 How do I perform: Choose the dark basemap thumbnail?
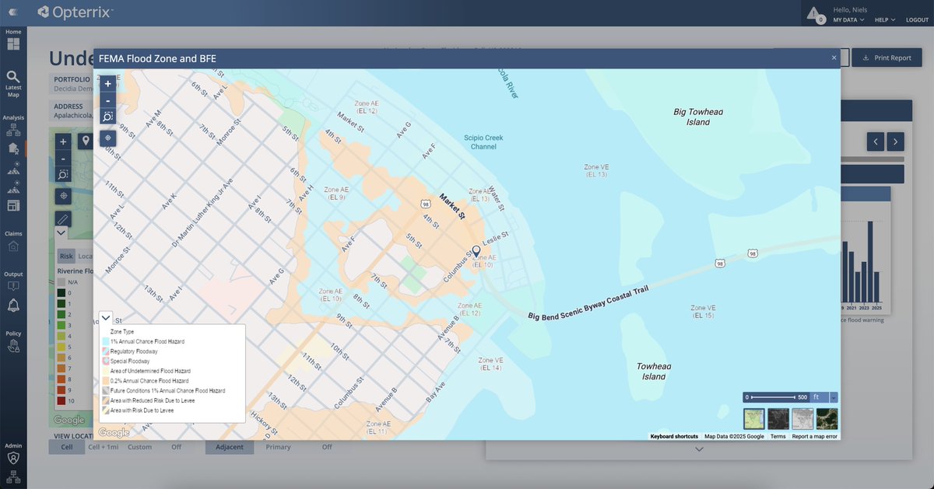pyautogui.click(x=778, y=419)
